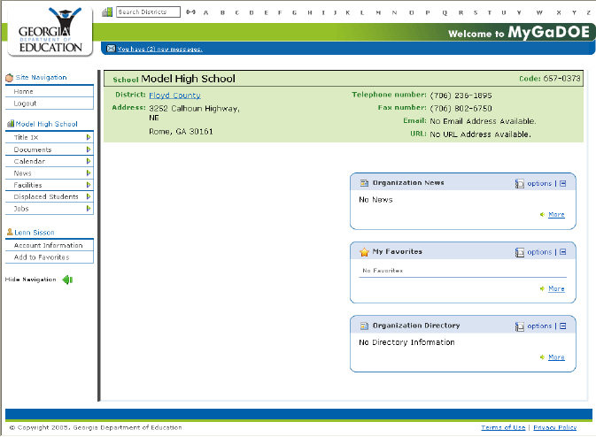Filter districts by letter A
The height and width of the screenshot is (437, 596).
(x=205, y=12)
